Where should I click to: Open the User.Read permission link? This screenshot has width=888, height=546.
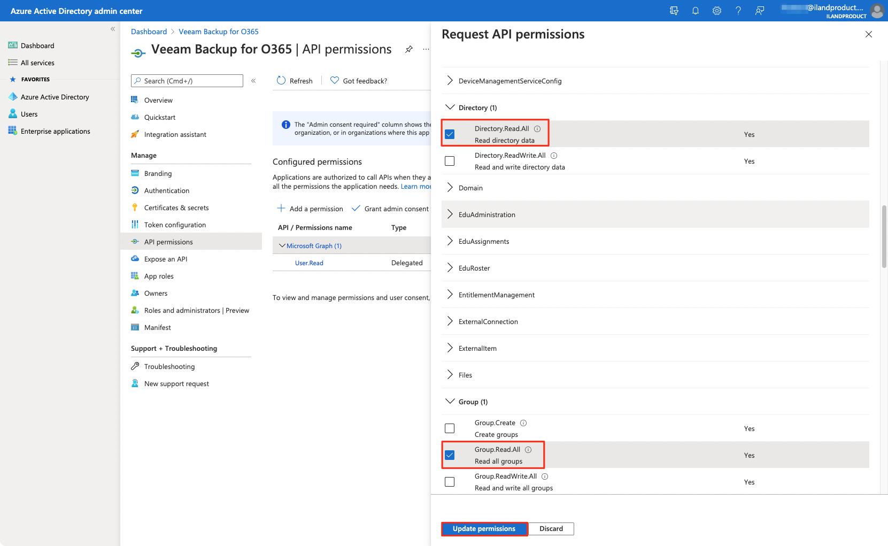point(309,263)
